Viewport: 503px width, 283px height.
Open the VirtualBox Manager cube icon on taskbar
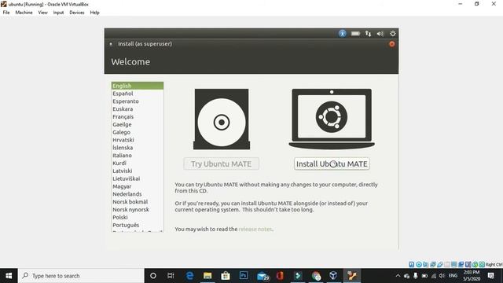[333, 276]
